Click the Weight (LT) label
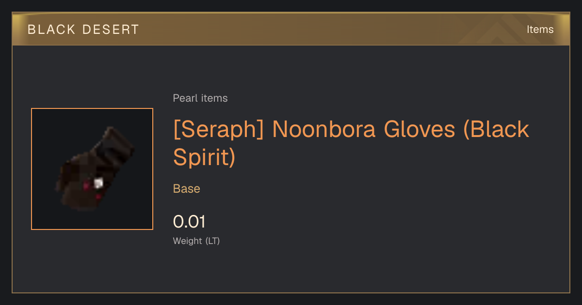Image resolution: width=582 pixels, height=305 pixels. pyautogui.click(x=196, y=241)
